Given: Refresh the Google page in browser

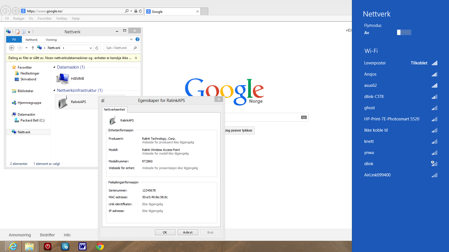Looking at the screenshot, I should point(140,11).
